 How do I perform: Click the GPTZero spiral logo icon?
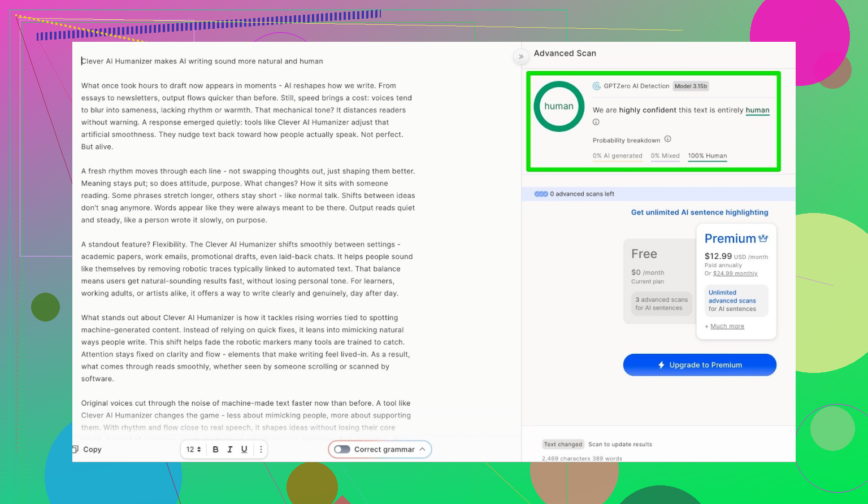coord(596,86)
